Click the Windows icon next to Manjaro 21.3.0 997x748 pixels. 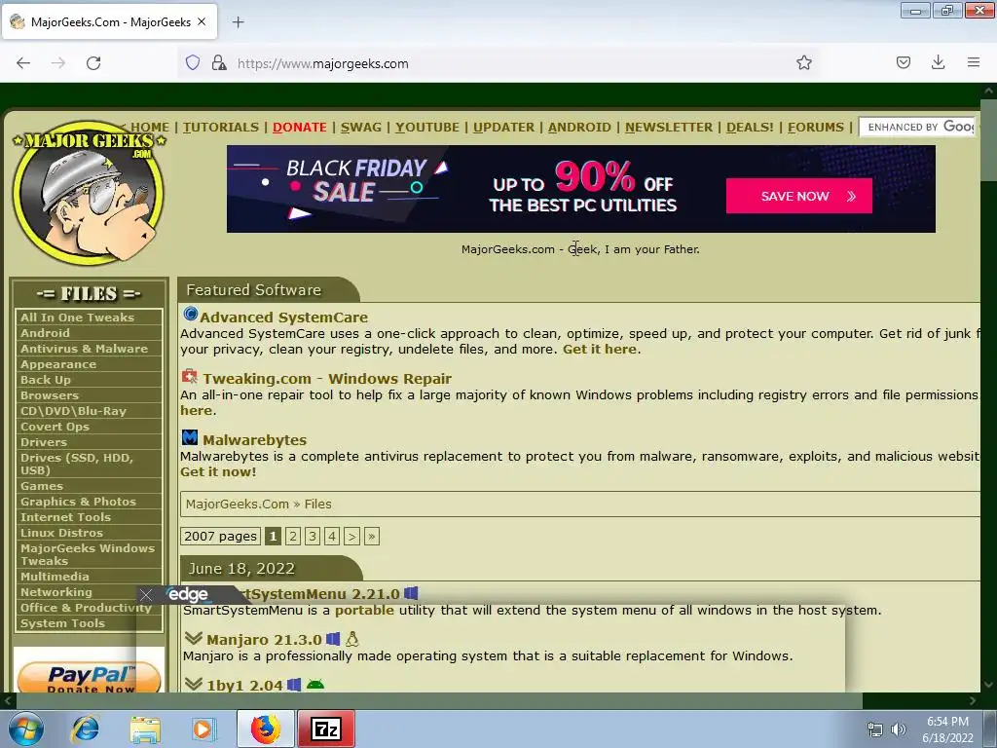[x=333, y=638]
